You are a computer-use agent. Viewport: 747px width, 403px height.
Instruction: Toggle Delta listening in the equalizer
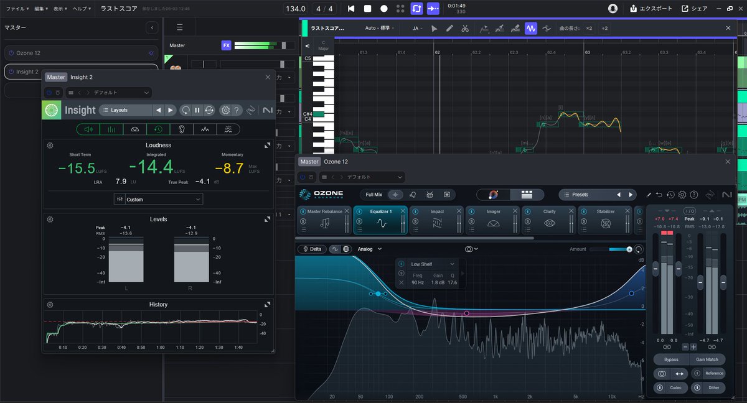pyautogui.click(x=312, y=249)
